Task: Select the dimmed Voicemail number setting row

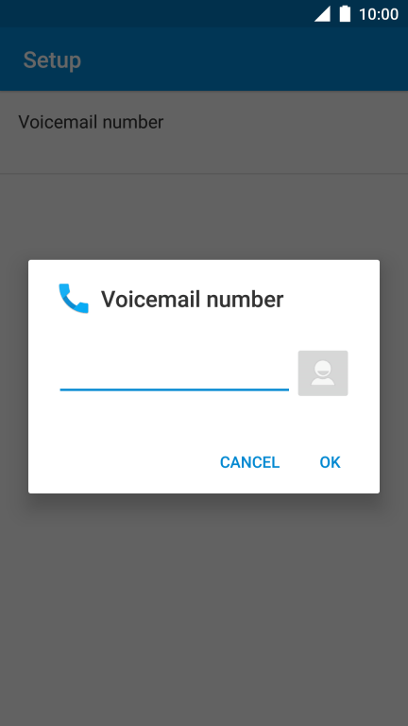Action: (x=204, y=132)
